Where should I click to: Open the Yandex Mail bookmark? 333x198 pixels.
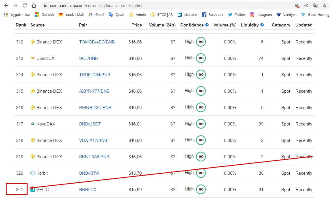(71, 14)
